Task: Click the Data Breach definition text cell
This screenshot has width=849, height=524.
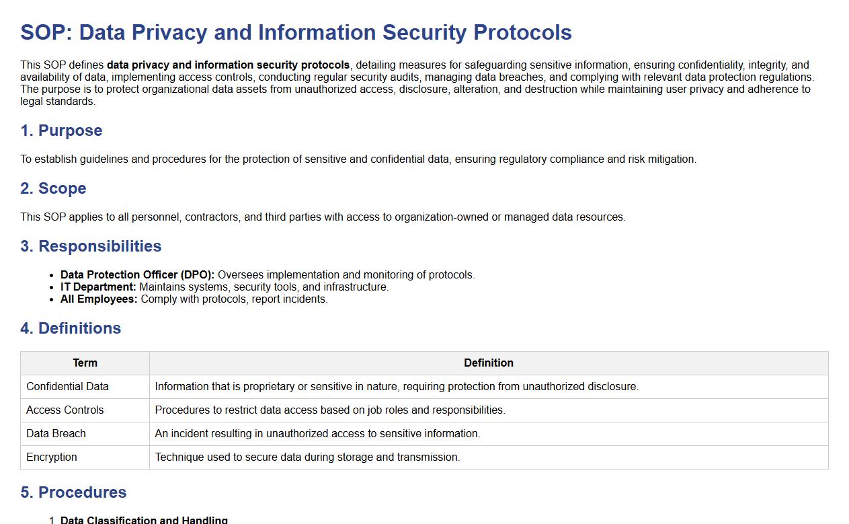Action: point(317,434)
